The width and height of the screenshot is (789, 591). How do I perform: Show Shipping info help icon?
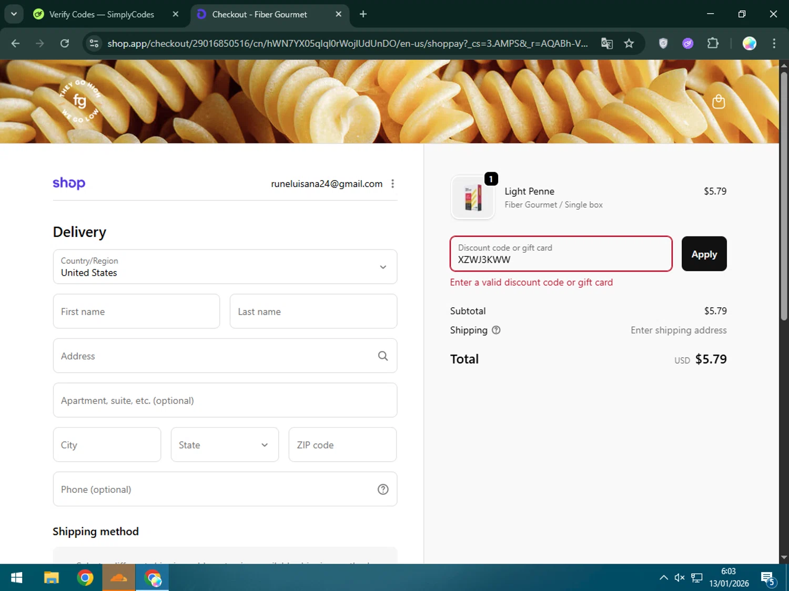tap(496, 330)
